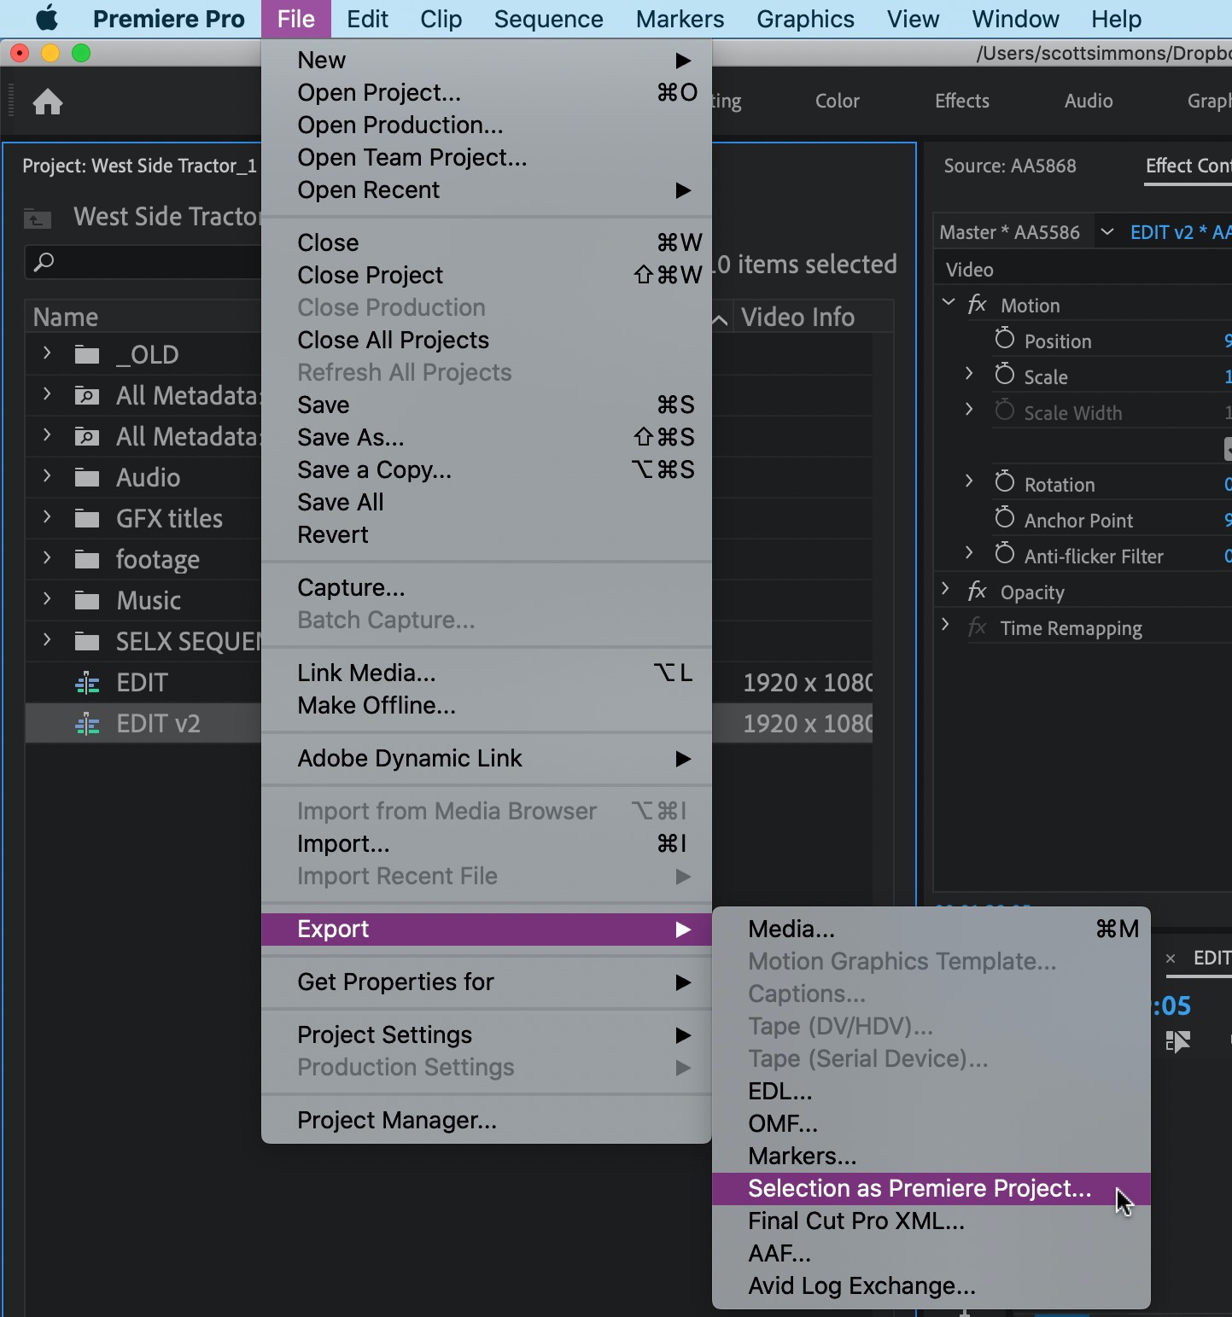The height and width of the screenshot is (1317, 1232).
Task: Collapse the Motion effect section
Action: click(x=949, y=302)
